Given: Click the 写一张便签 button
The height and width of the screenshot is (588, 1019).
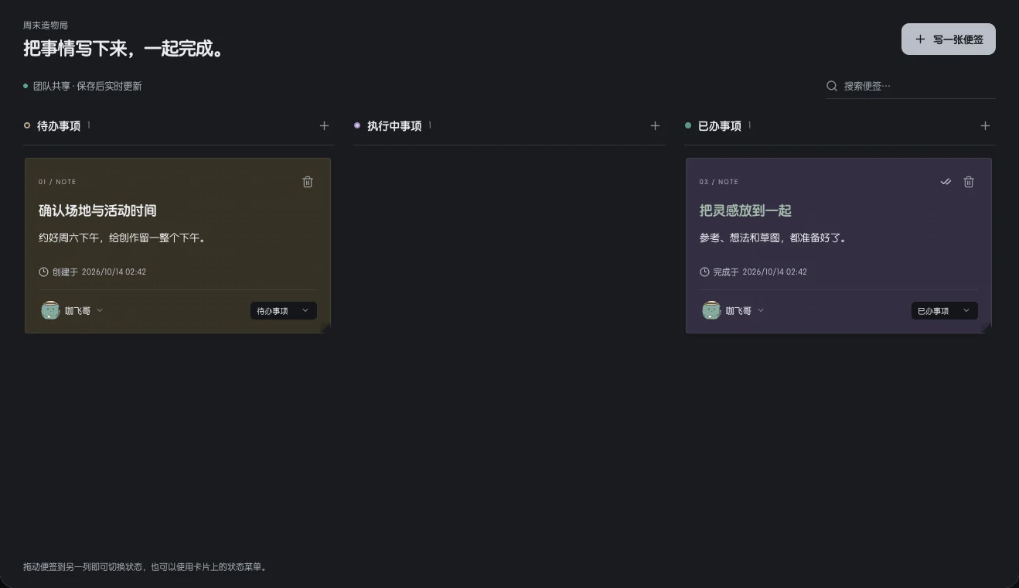Looking at the screenshot, I should [x=948, y=39].
